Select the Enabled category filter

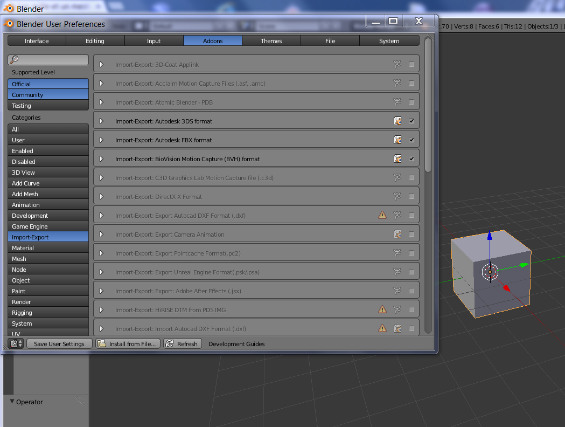click(x=48, y=151)
